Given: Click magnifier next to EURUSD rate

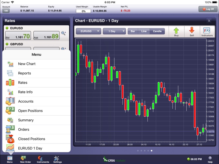Looking at the screenshot, I should [x=64, y=33].
